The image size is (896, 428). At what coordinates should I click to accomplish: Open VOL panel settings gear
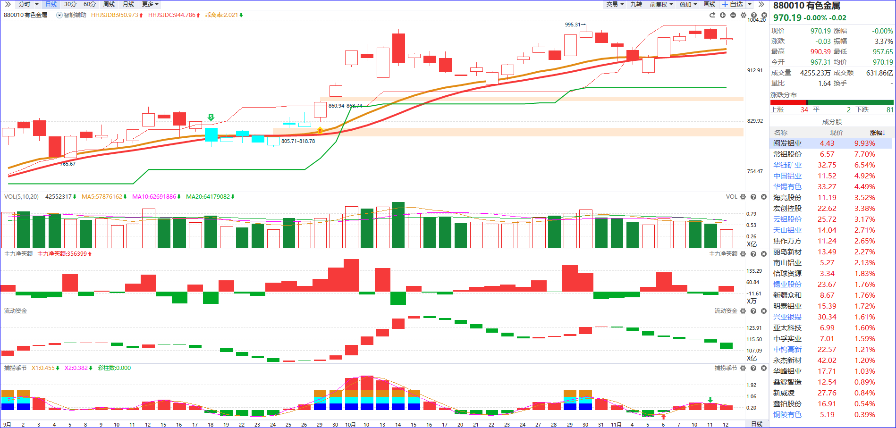(x=743, y=197)
